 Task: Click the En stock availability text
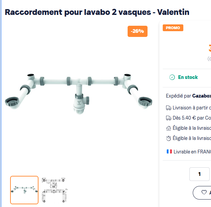coord(188,77)
